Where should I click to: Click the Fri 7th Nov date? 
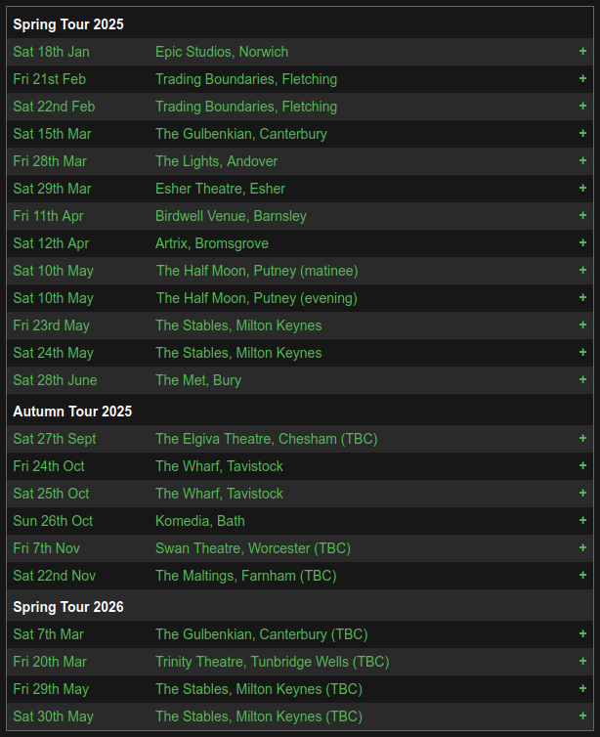[47, 548]
